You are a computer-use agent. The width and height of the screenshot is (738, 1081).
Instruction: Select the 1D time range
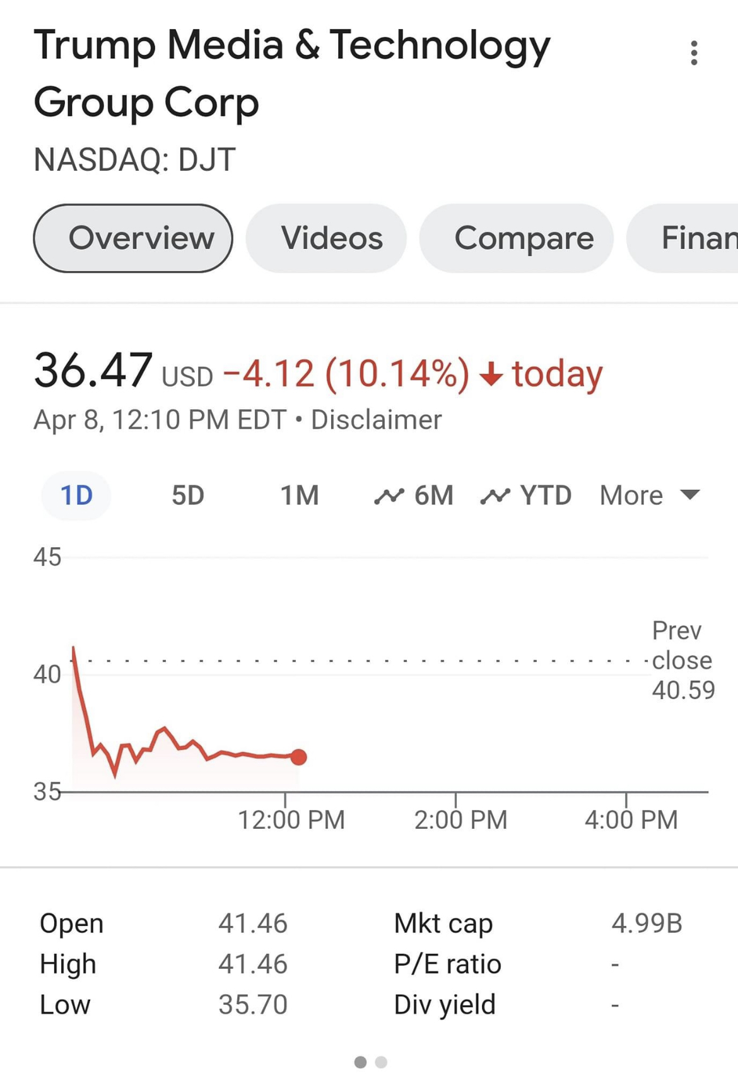point(76,495)
